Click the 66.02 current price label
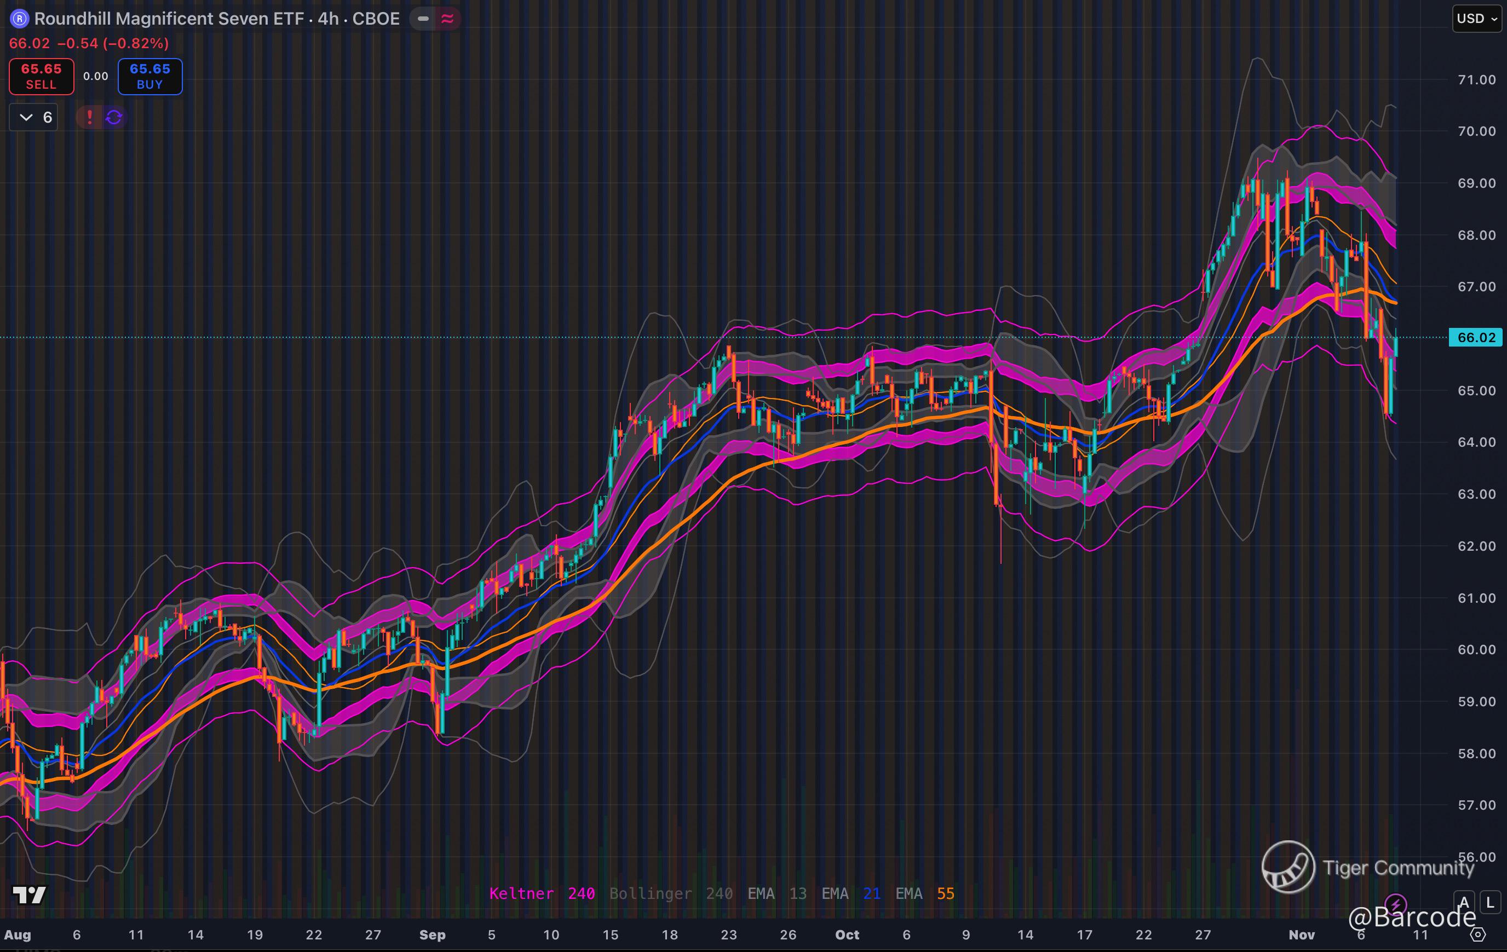Screen dimensions: 1507x952 pos(1476,338)
